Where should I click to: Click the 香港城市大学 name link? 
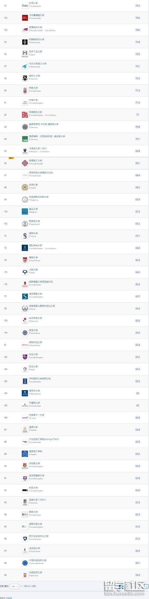coord(35,27)
